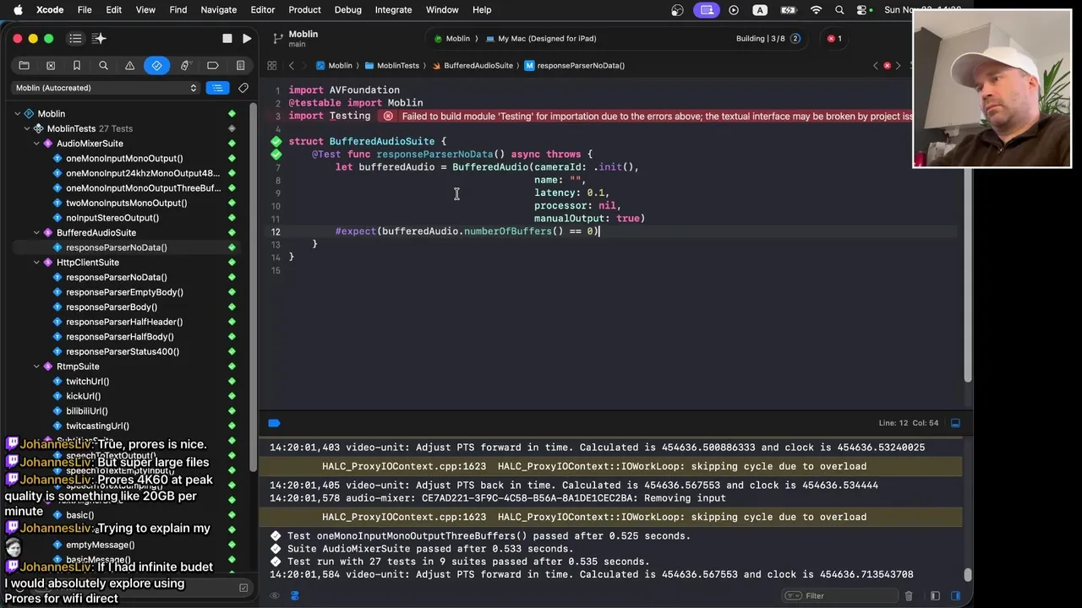Open the Project navigator folder icon
The image size is (1082, 608).
tap(24, 65)
